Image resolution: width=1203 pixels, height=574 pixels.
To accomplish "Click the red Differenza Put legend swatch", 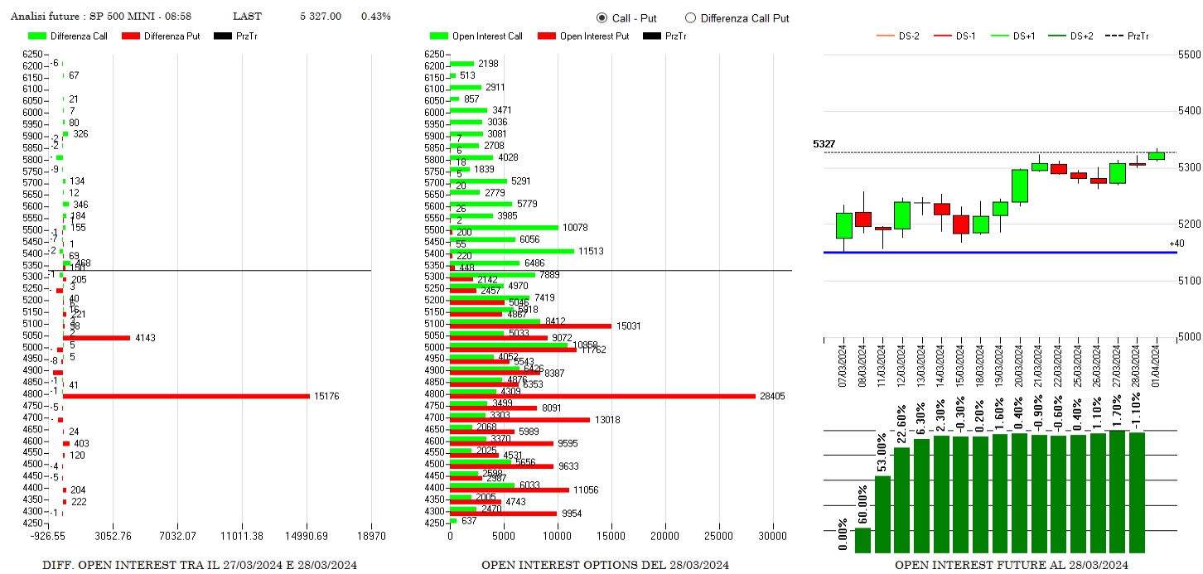I will [131, 36].
